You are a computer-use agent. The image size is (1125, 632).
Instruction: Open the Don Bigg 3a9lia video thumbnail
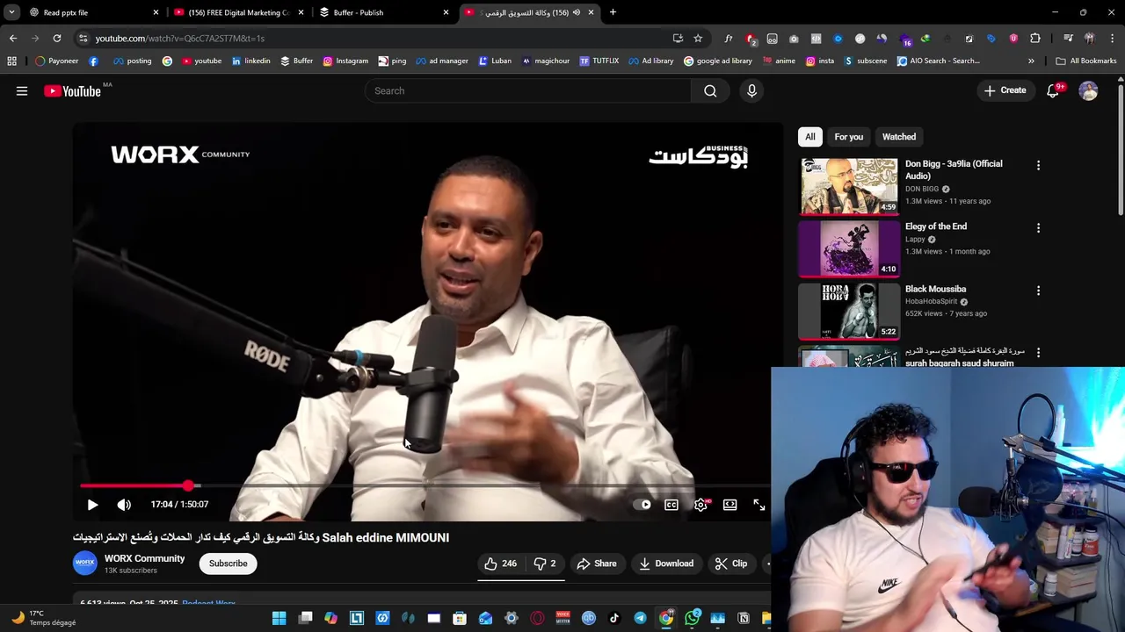849,186
